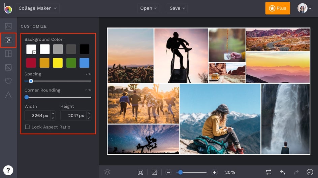
Task: Expand the Collage Maker dropdown
Action: tap(37, 8)
